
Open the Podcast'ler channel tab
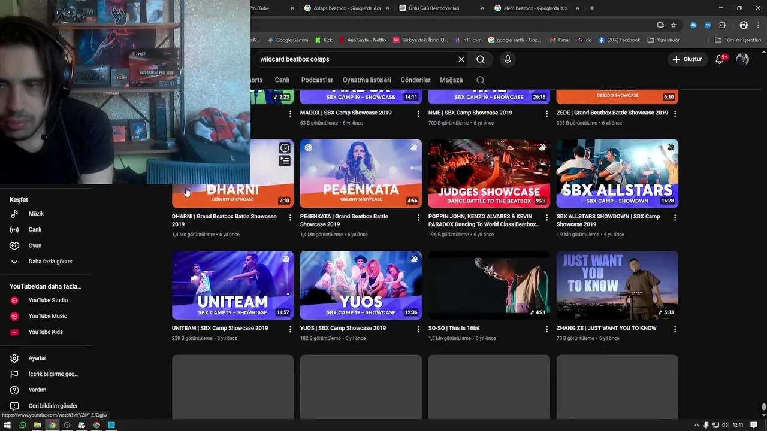tap(317, 80)
